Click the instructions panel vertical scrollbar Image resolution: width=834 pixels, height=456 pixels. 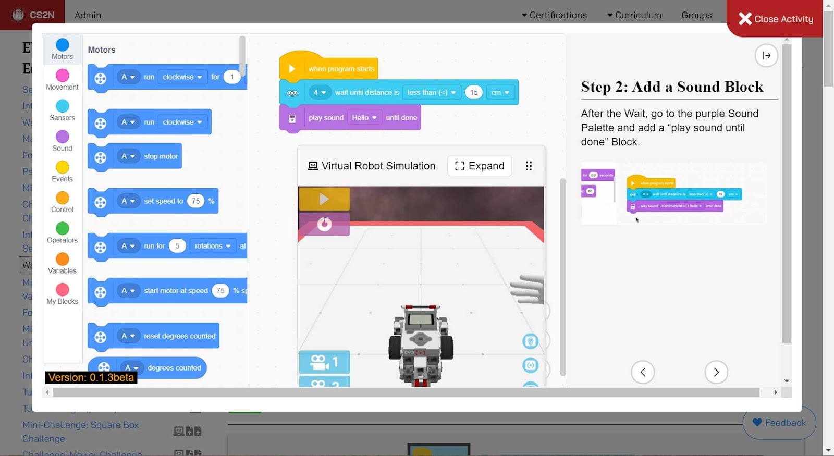[x=787, y=193]
